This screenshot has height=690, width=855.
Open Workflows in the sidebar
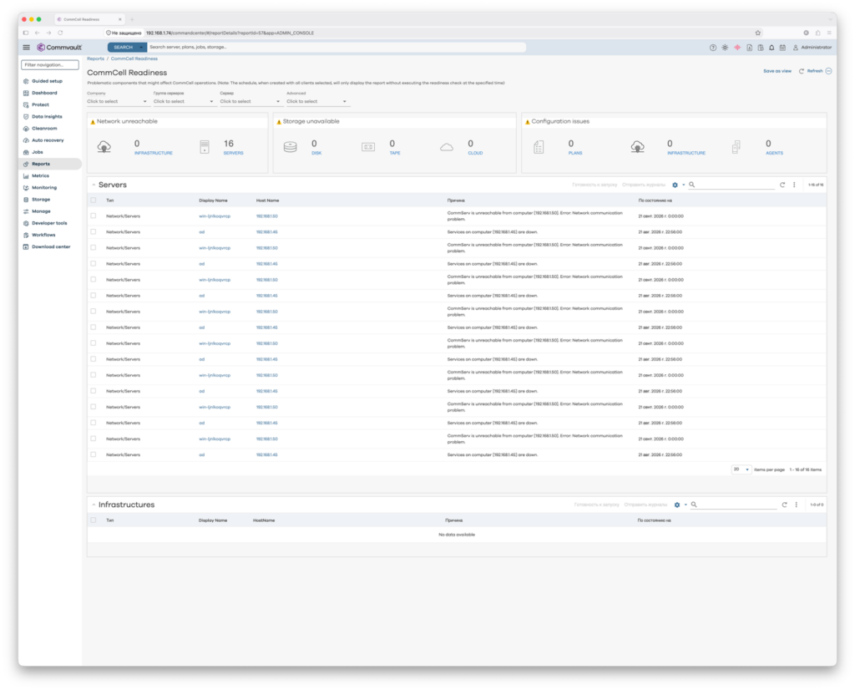tap(43, 235)
